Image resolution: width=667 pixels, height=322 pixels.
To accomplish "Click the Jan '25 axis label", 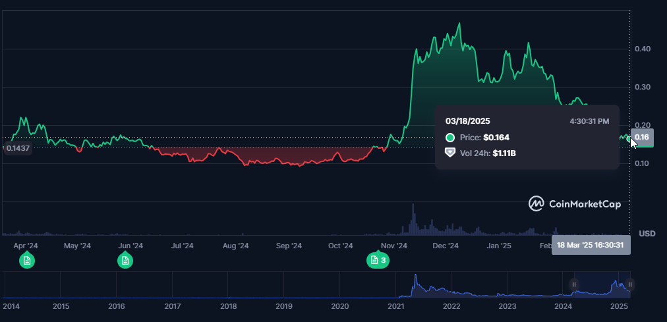I will [x=499, y=246].
